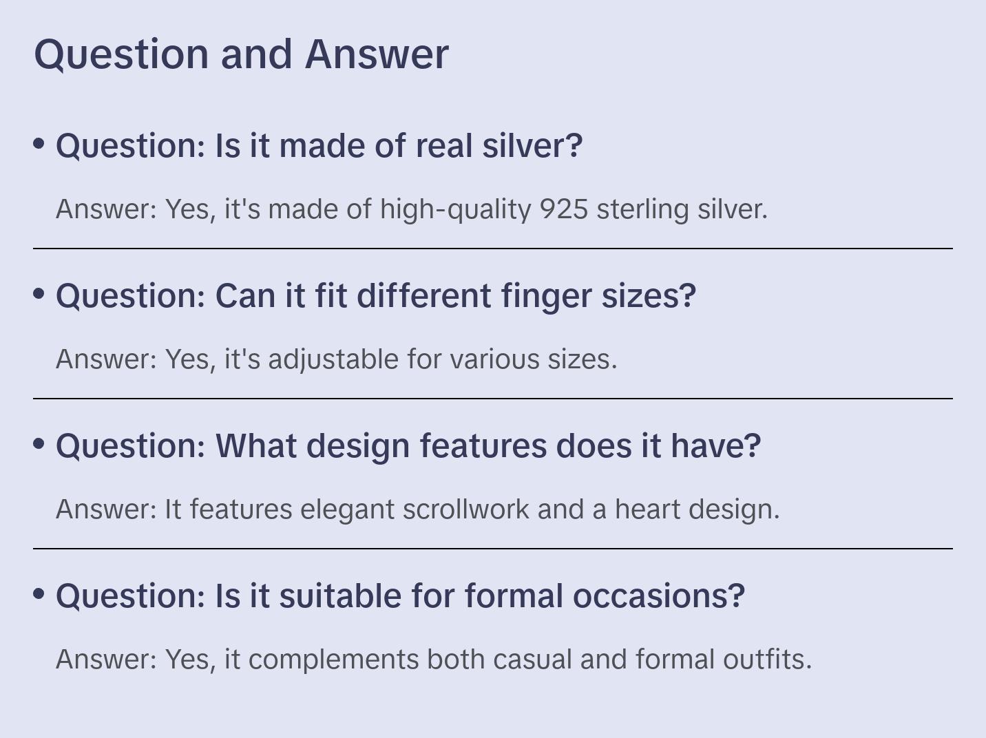Screen dimensions: 986x738
Task: Click the answer starting "Yes, it complements"
Action: pos(434,660)
